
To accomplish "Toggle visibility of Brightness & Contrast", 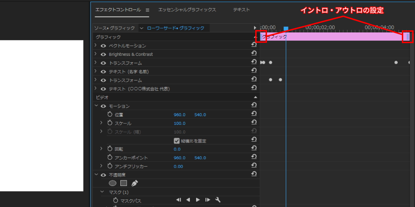I will (x=103, y=54).
